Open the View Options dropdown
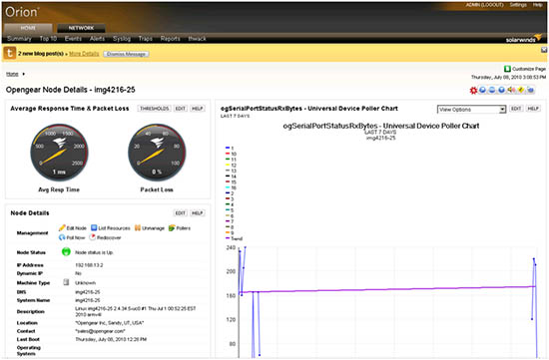 click(471, 110)
